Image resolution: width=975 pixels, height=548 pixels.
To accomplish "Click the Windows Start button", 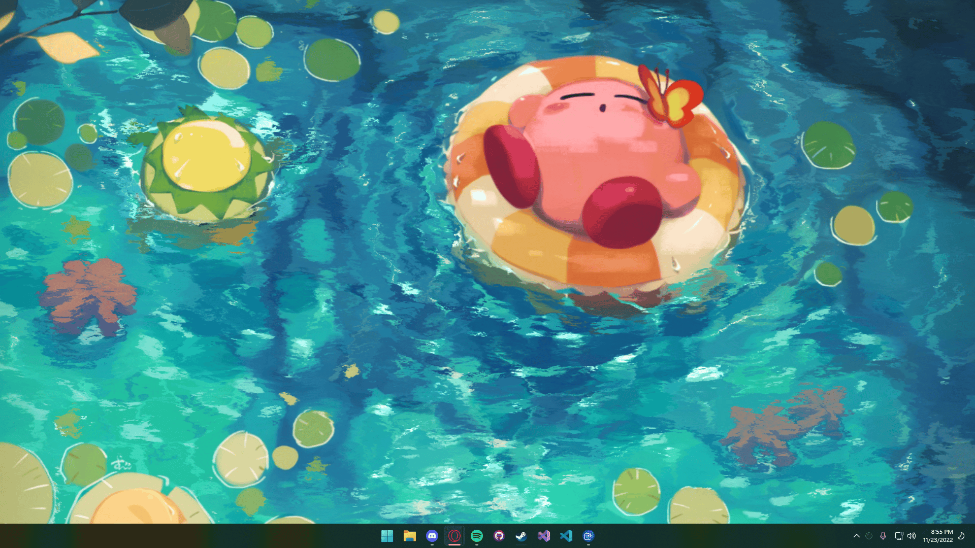I will (x=387, y=535).
